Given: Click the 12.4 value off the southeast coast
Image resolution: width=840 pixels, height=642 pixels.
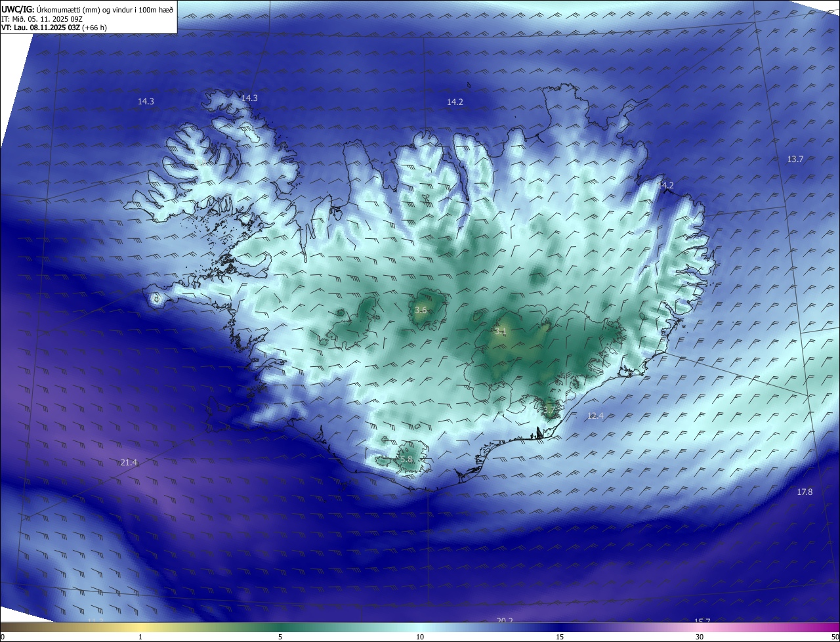Looking at the screenshot, I should [x=595, y=416].
